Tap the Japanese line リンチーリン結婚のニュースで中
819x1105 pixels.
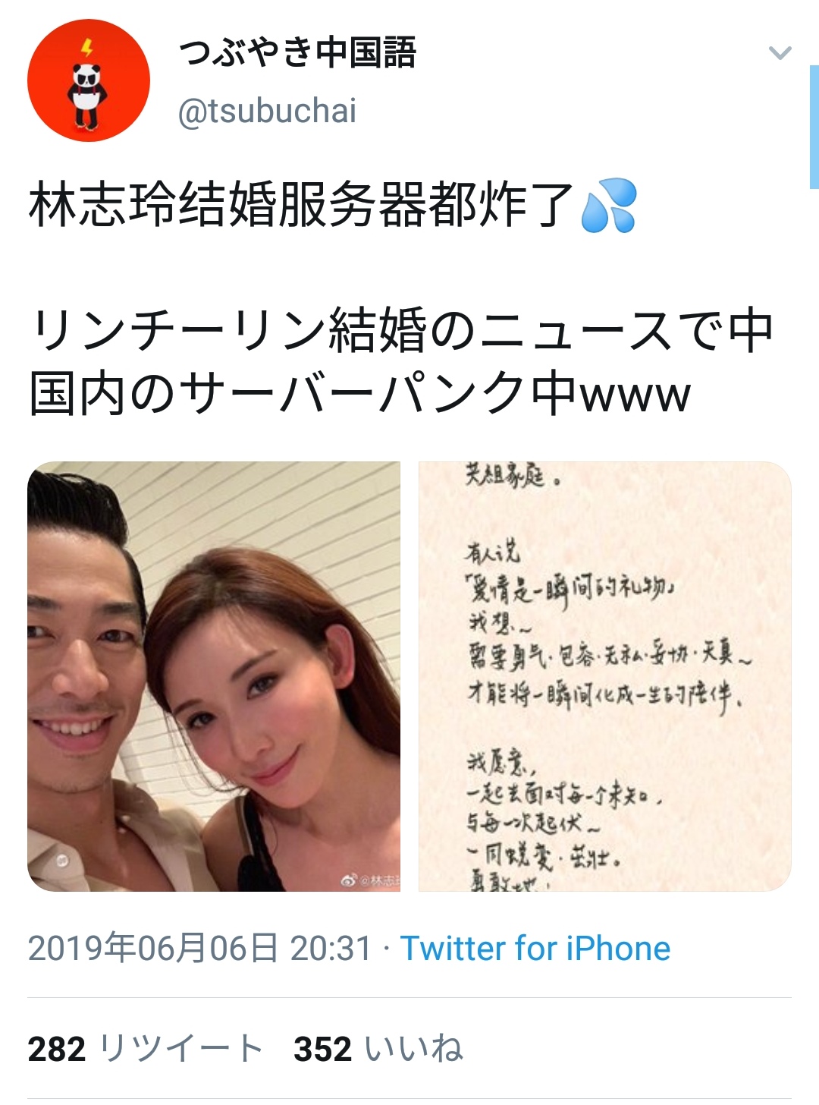[402, 331]
